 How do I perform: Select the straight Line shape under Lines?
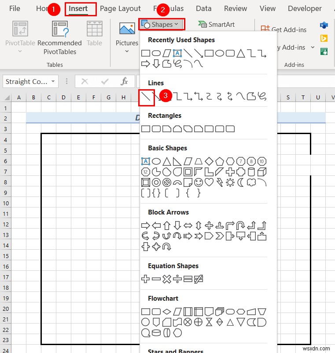click(146, 97)
